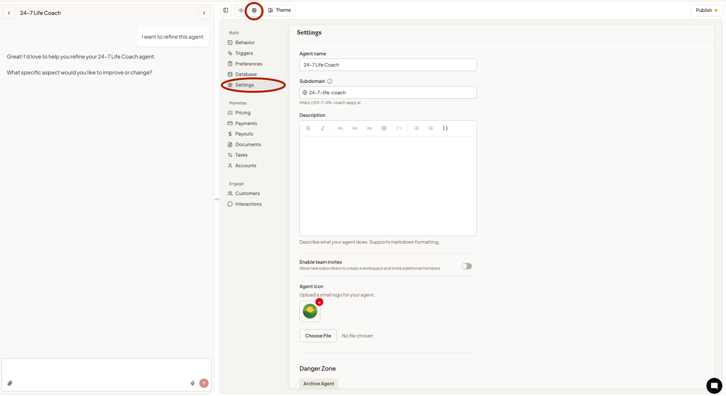Insert a blockquote in Description editor
The width and height of the screenshot is (726, 396).
pos(384,128)
